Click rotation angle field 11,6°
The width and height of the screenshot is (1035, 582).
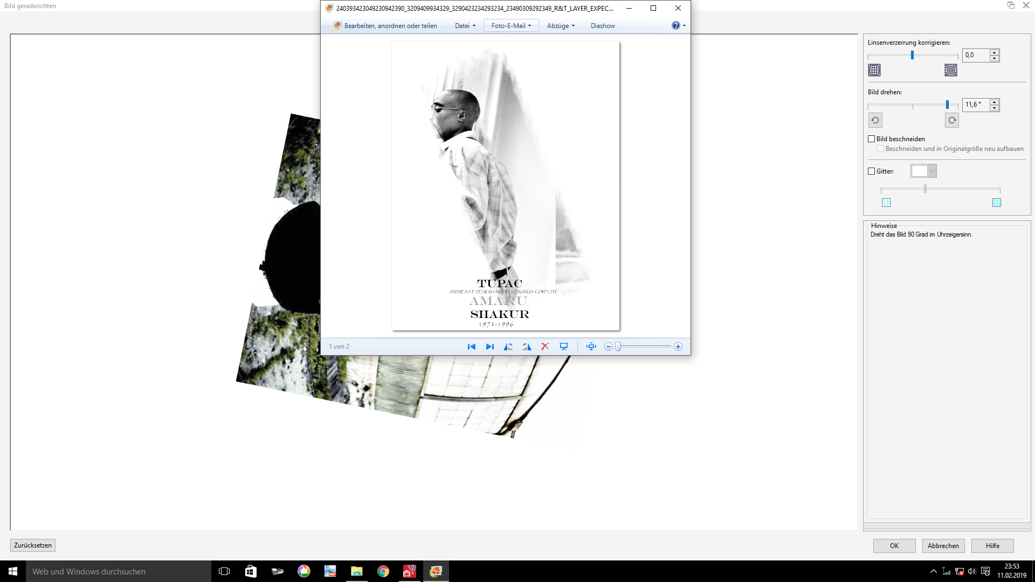976,105
